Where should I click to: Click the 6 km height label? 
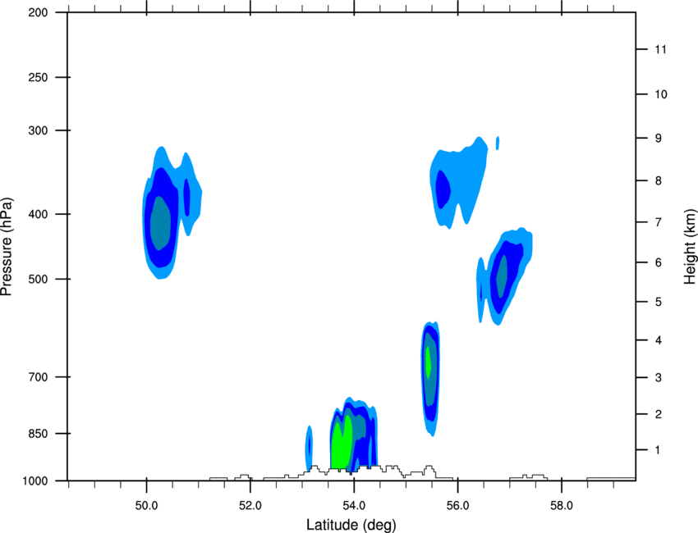pos(658,262)
